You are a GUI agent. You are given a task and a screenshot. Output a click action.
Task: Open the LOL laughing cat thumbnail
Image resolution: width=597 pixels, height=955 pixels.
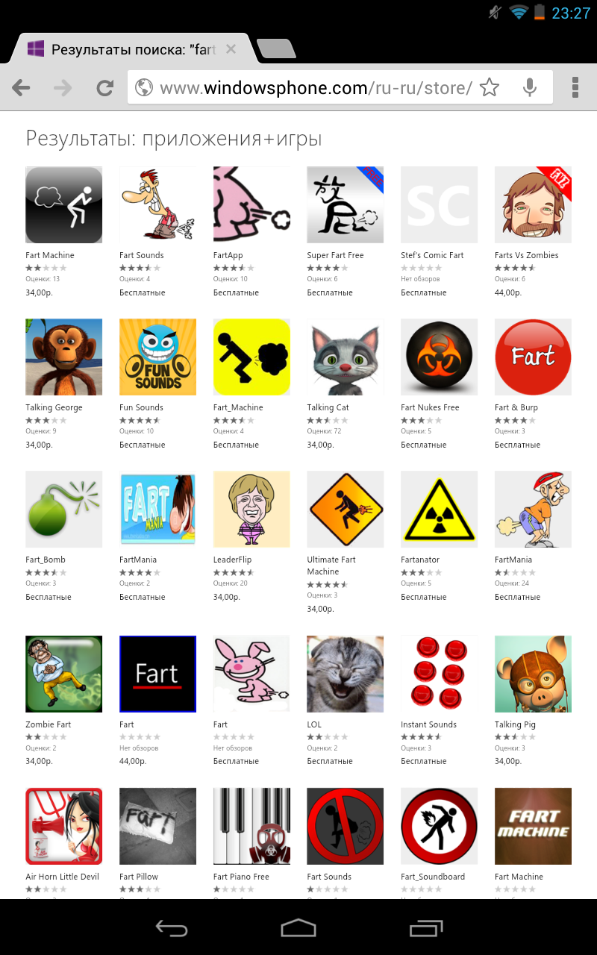[x=346, y=674]
